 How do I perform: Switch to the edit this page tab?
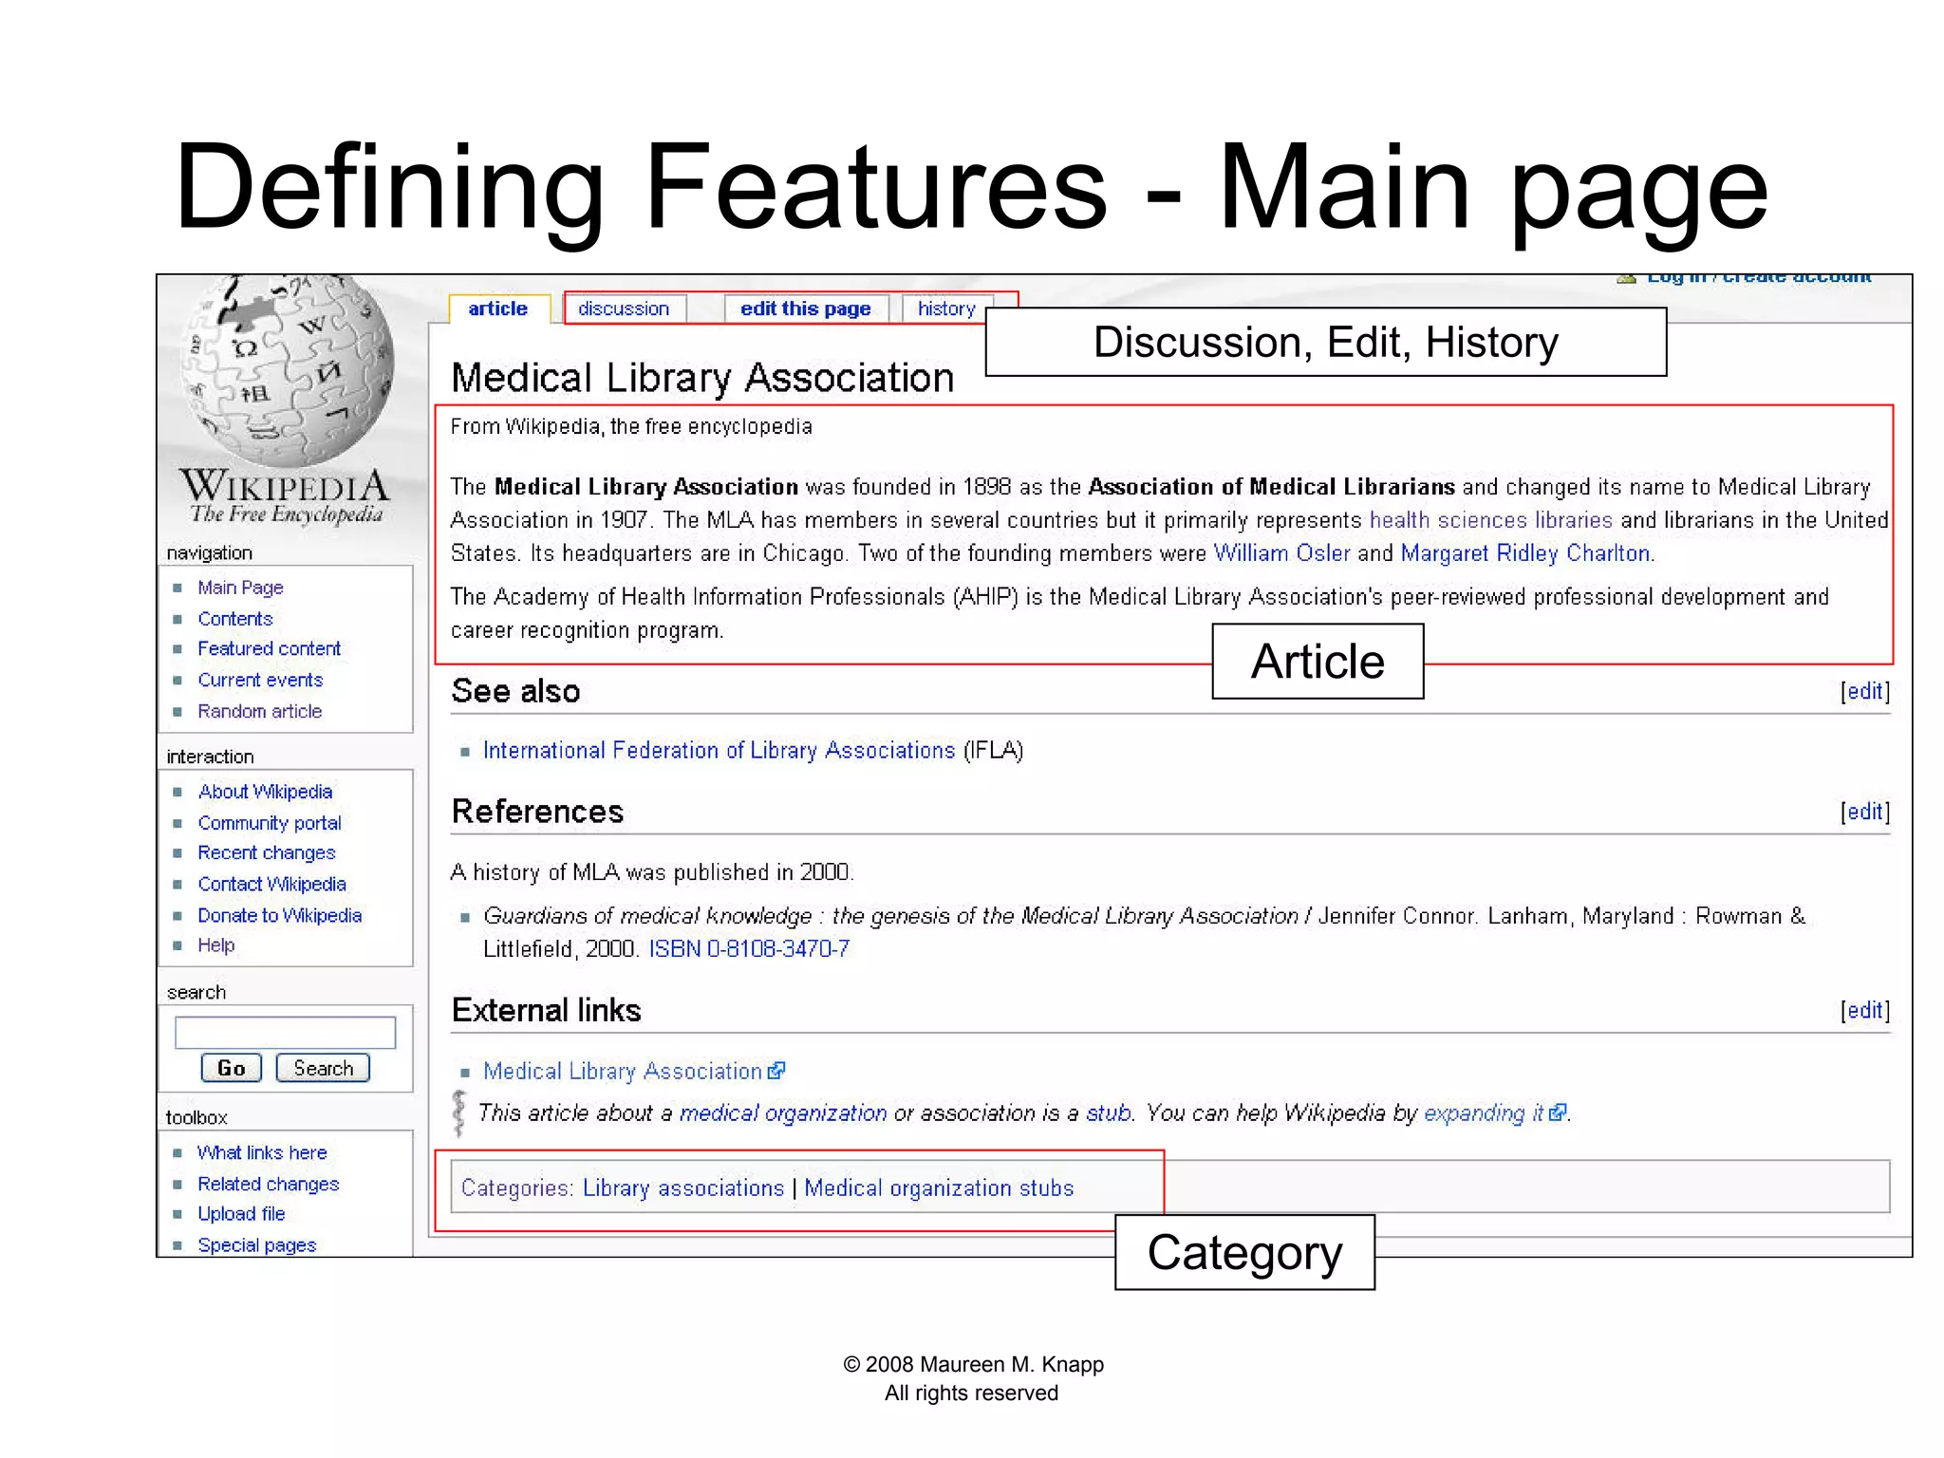coord(806,308)
